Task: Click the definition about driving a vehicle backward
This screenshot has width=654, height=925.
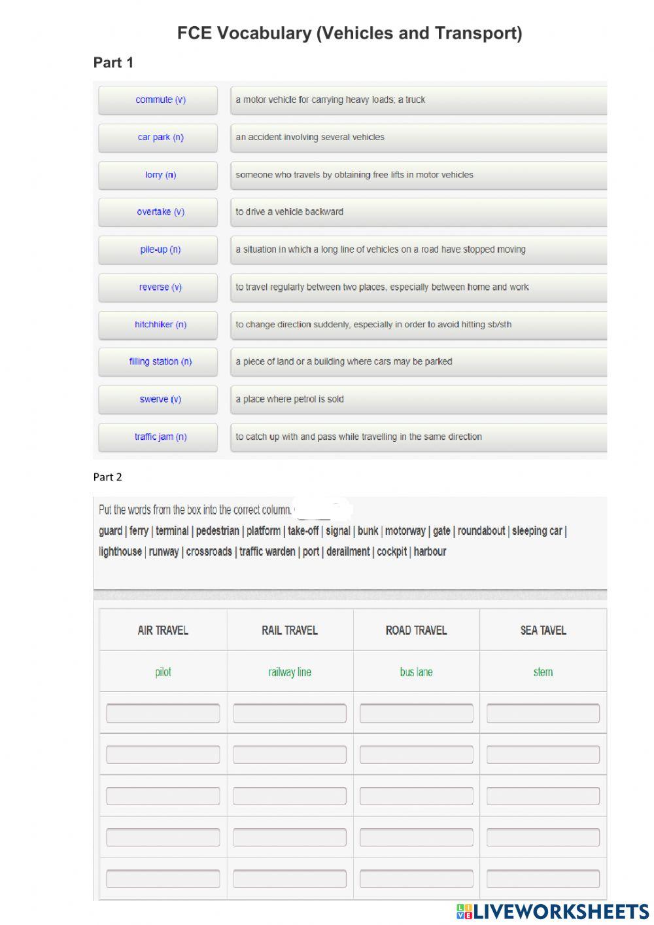Action: [x=419, y=212]
